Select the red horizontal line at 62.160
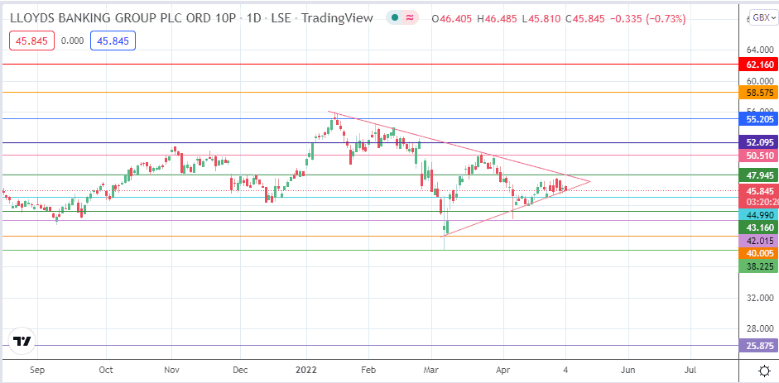Screen dimensions: 779x383 click(x=369, y=65)
